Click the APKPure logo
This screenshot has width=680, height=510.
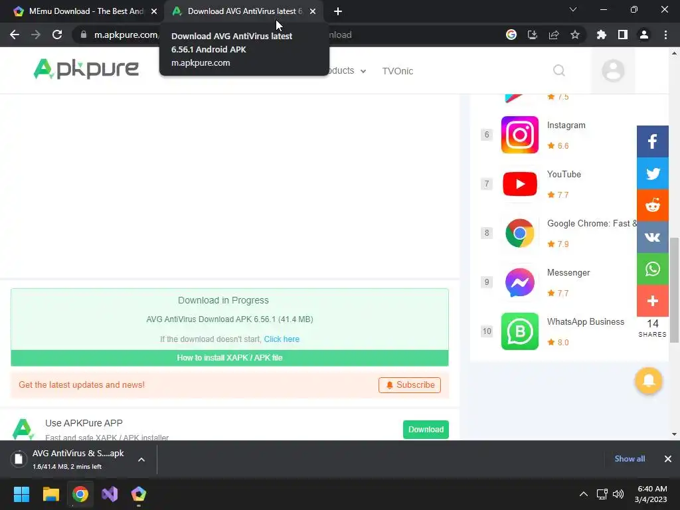pos(86,69)
